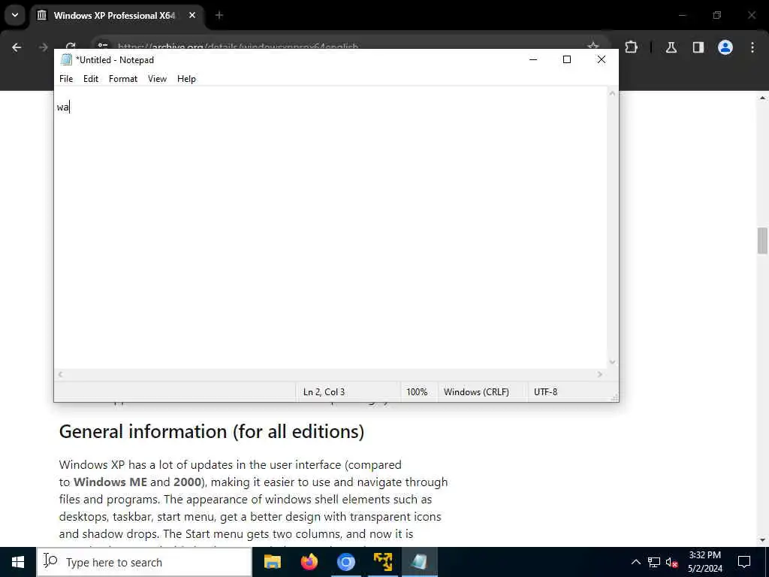Open the yellow arrows app on taskbar
Viewport: 769px width, 577px height.
pyautogui.click(x=382, y=562)
